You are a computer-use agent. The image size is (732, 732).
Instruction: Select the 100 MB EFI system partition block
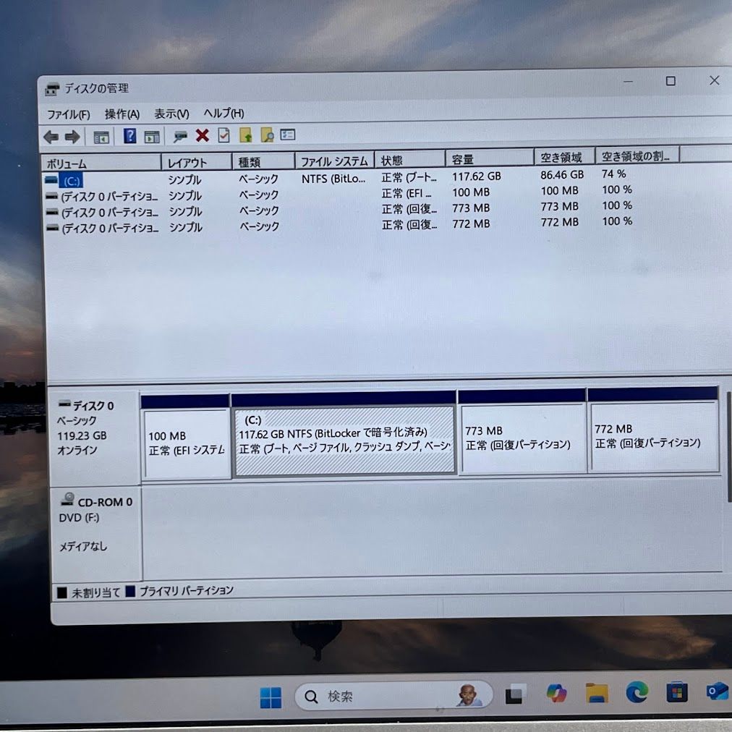(x=187, y=443)
